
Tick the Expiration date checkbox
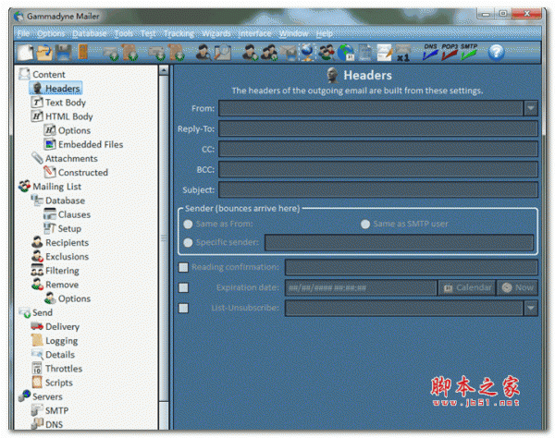coord(183,287)
